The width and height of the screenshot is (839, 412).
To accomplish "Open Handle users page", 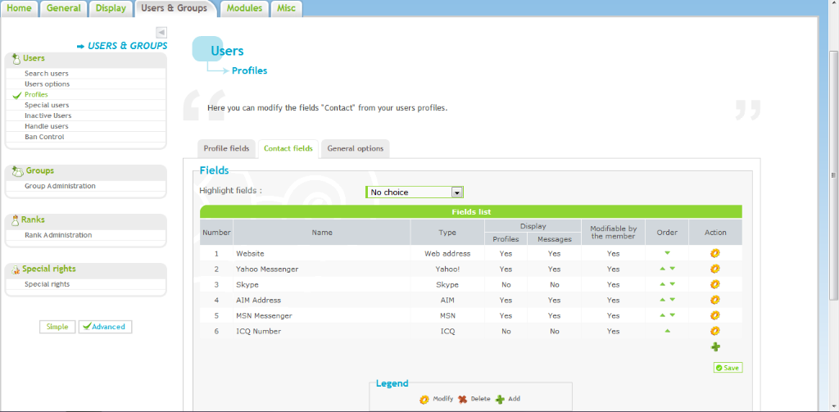I will pyautogui.click(x=47, y=126).
